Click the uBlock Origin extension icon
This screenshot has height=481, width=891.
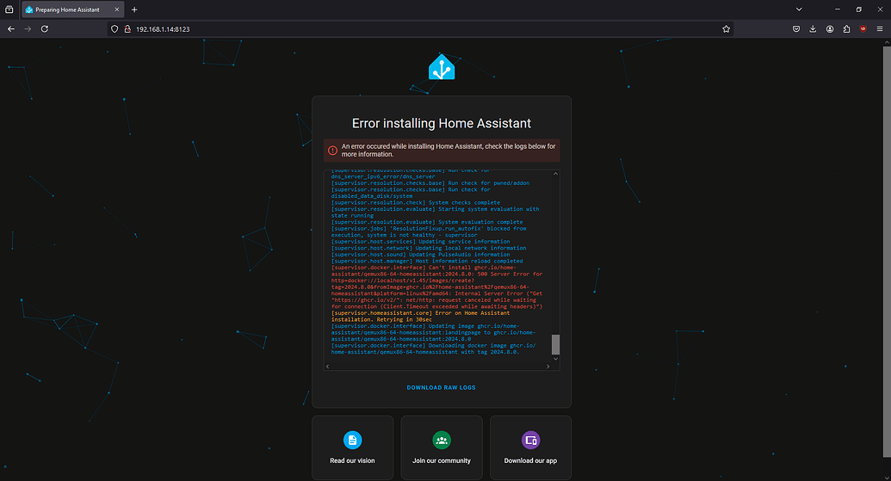(863, 29)
